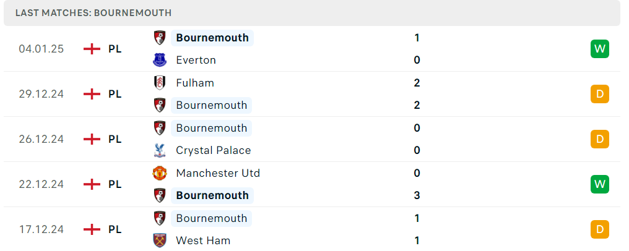
Task: Click the Manchester Utd crest icon
Action: (x=160, y=173)
